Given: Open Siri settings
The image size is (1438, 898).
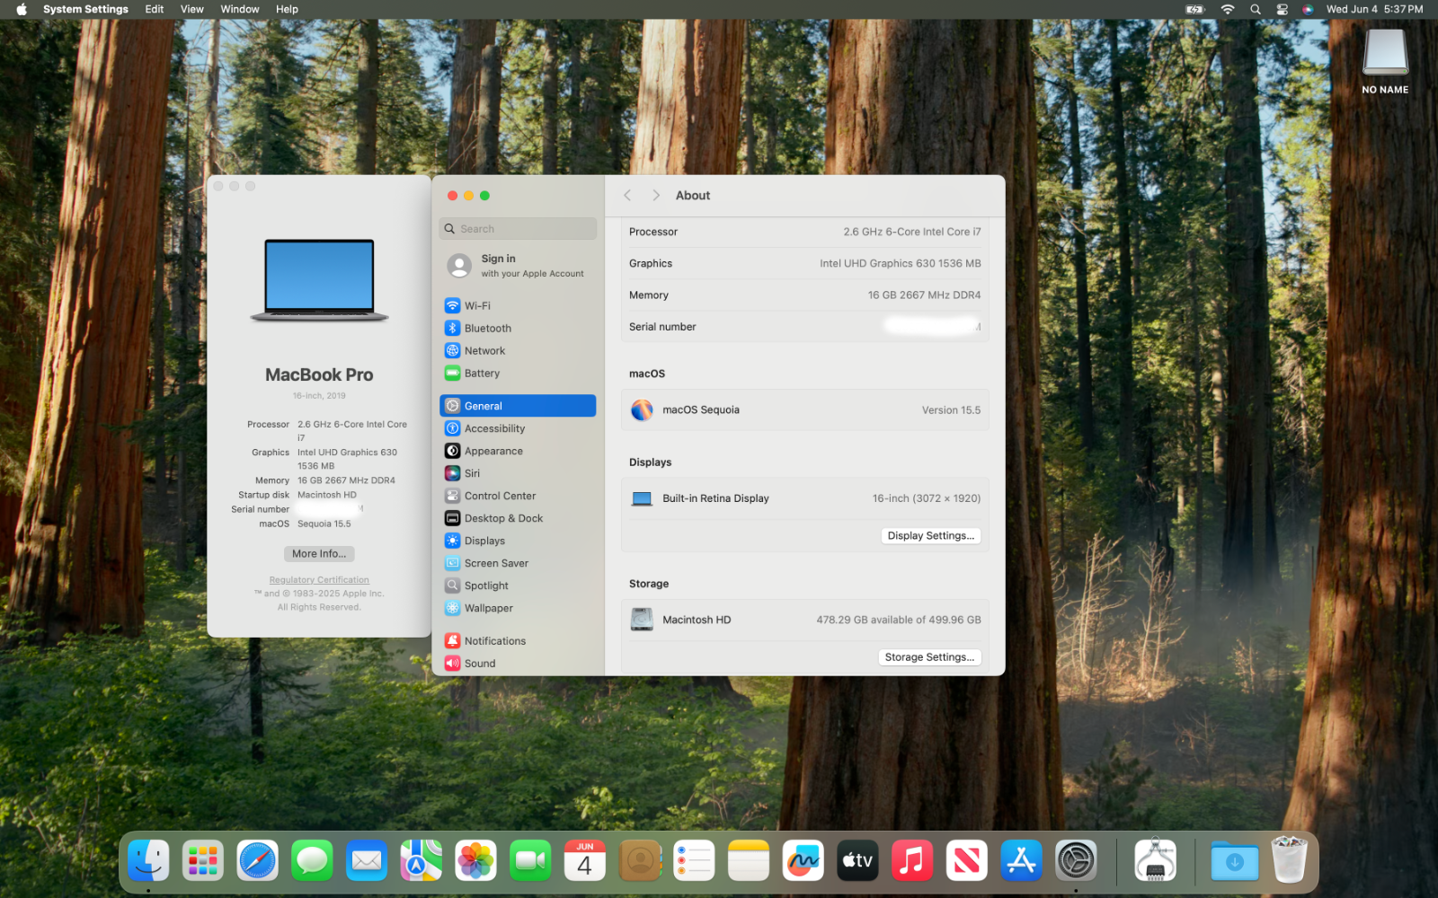Looking at the screenshot, I should pos(518,473).
